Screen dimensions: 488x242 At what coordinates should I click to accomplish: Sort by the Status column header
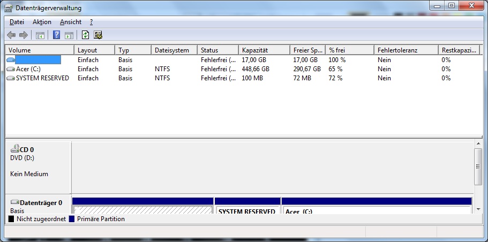(218, 50)
